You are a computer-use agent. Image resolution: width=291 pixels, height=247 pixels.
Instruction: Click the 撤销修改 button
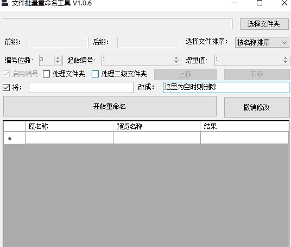[x=257, y=107]
